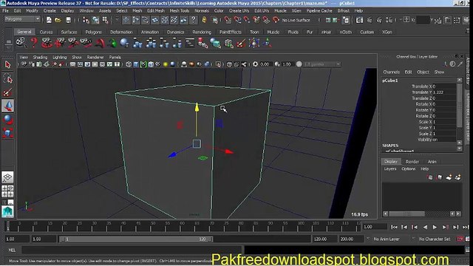Toggle the viewport grid icon
The width and height of the screenshot is (473, 266).
(72, 64)
